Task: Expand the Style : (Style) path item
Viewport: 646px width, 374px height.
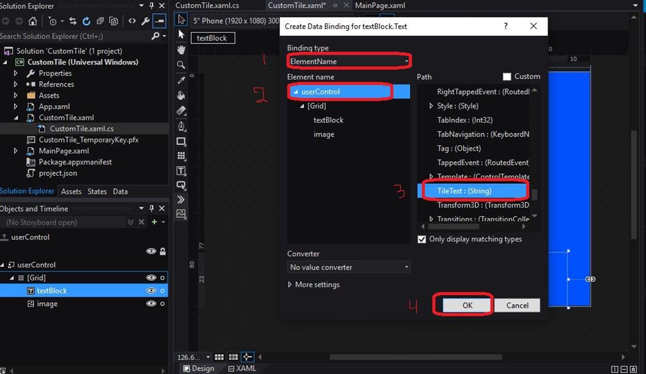Action: pos(431,106)
